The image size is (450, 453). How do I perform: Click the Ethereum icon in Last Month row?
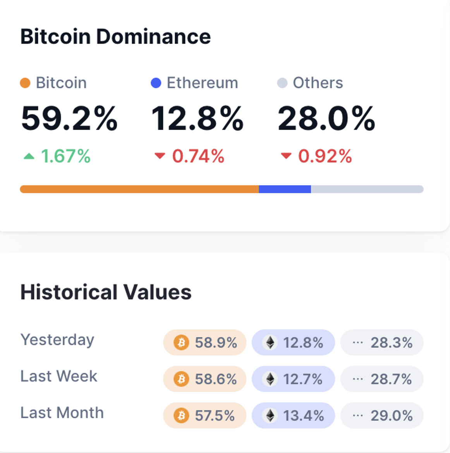270,415
